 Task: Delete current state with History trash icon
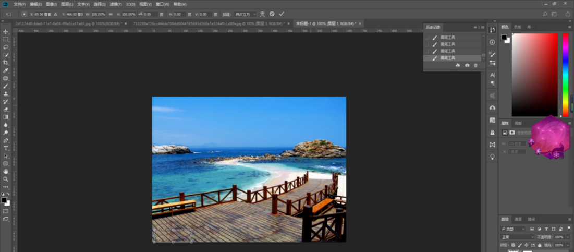tap(475, 65)
